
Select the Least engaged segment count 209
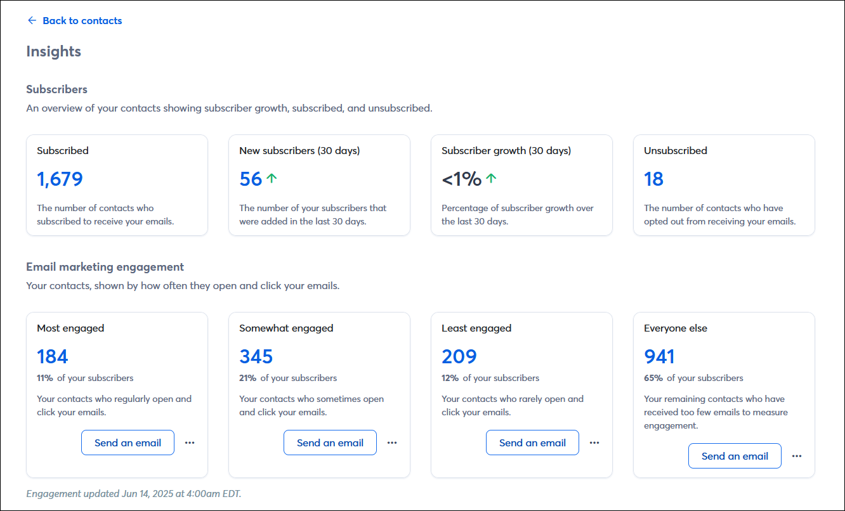tap(459, 356)
